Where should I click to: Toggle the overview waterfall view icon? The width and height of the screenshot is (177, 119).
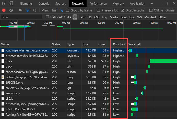[x=61, y=10]
